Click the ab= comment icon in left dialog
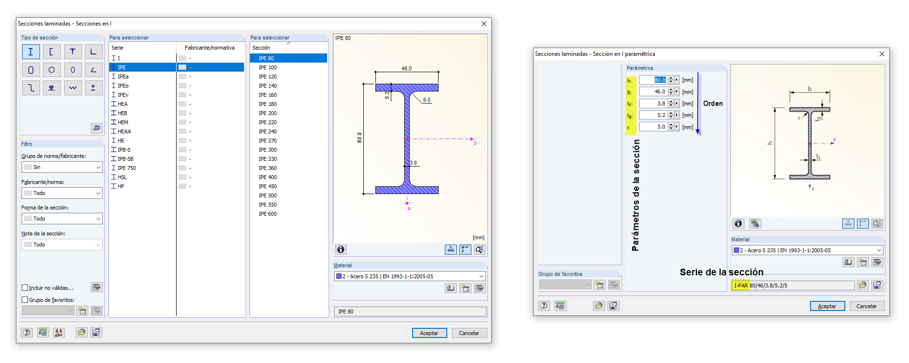 (59, 332)
